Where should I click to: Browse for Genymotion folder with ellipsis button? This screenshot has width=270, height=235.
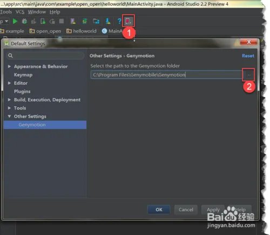[249, 75]
